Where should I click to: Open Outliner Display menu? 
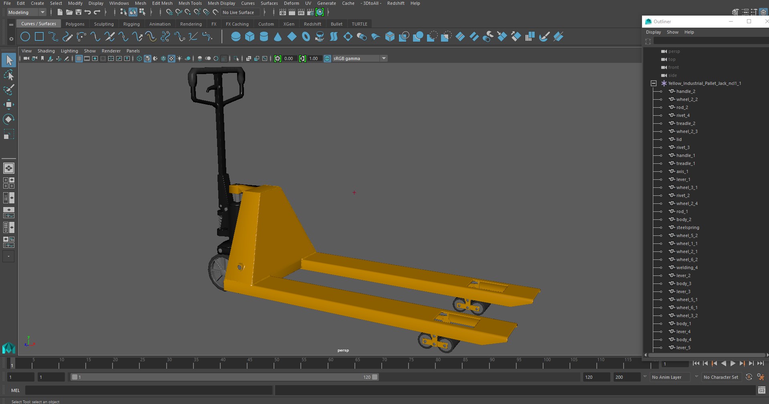(x=653, y=32)
